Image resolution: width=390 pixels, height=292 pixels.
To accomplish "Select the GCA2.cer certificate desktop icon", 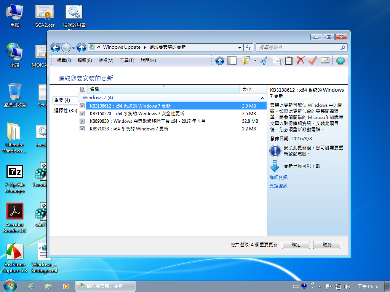I will [x=45, y=15].
